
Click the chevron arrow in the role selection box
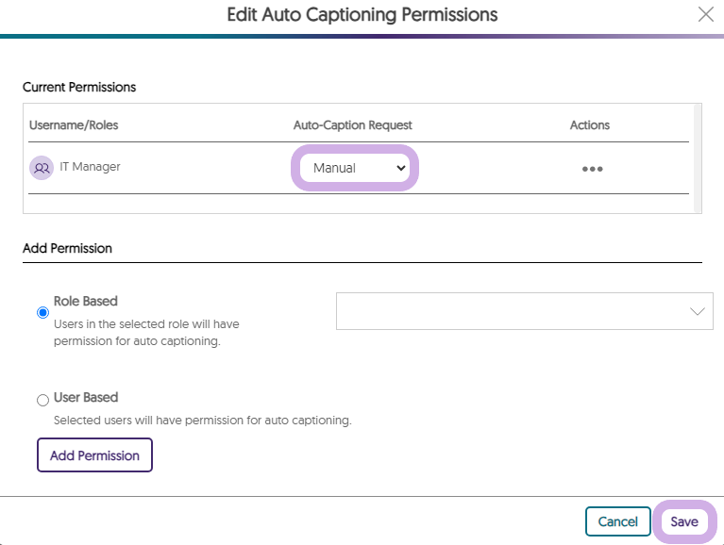(x=697, y=311)
